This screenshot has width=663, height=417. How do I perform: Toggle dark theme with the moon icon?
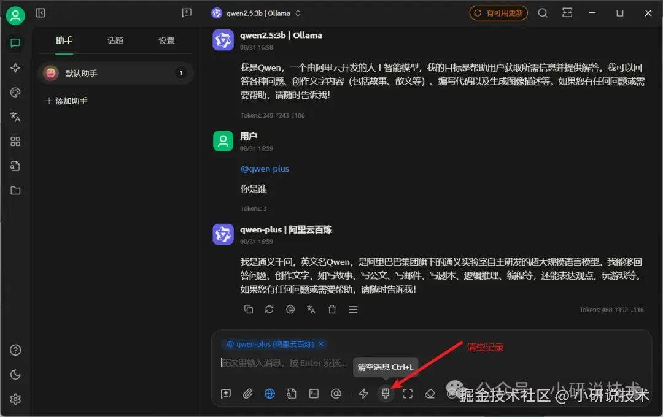(x=15, y=375)
